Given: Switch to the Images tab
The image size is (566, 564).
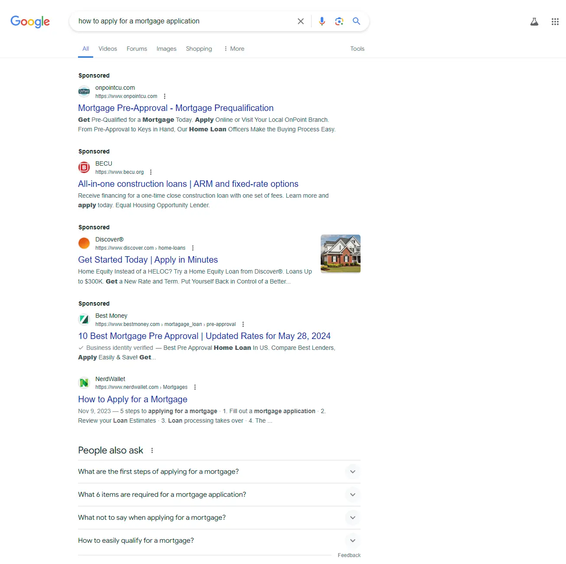Looking at the screenshot, I should 166,49.
